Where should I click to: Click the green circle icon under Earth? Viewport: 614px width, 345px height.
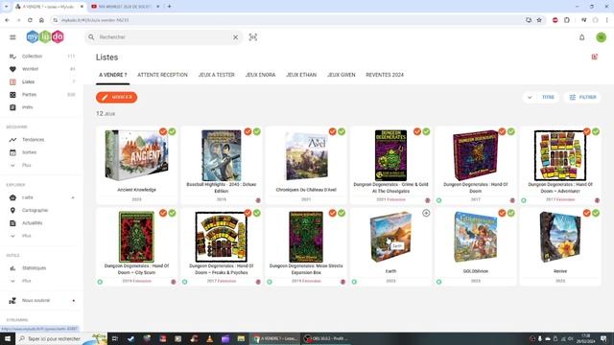354,282
